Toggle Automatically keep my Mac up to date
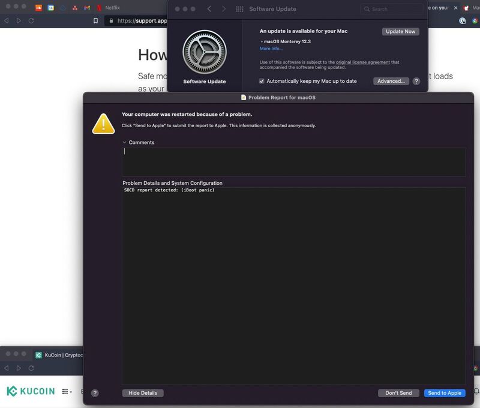 point(262,81)
